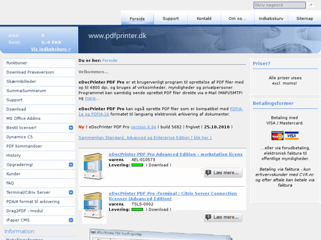
Task: Open Dynamics C5 in the side menu
Action: click(39, 137)
